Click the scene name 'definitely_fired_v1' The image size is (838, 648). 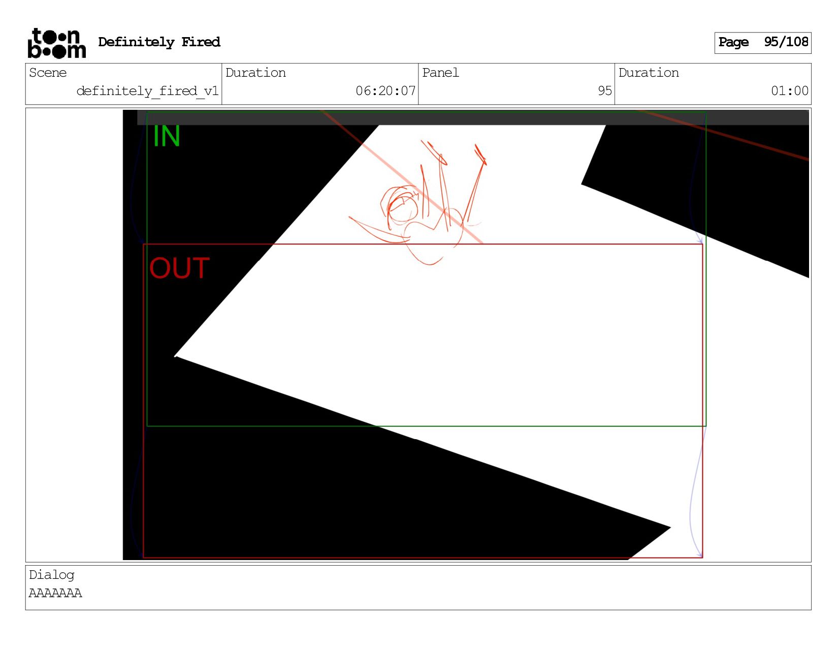(147, 91)
